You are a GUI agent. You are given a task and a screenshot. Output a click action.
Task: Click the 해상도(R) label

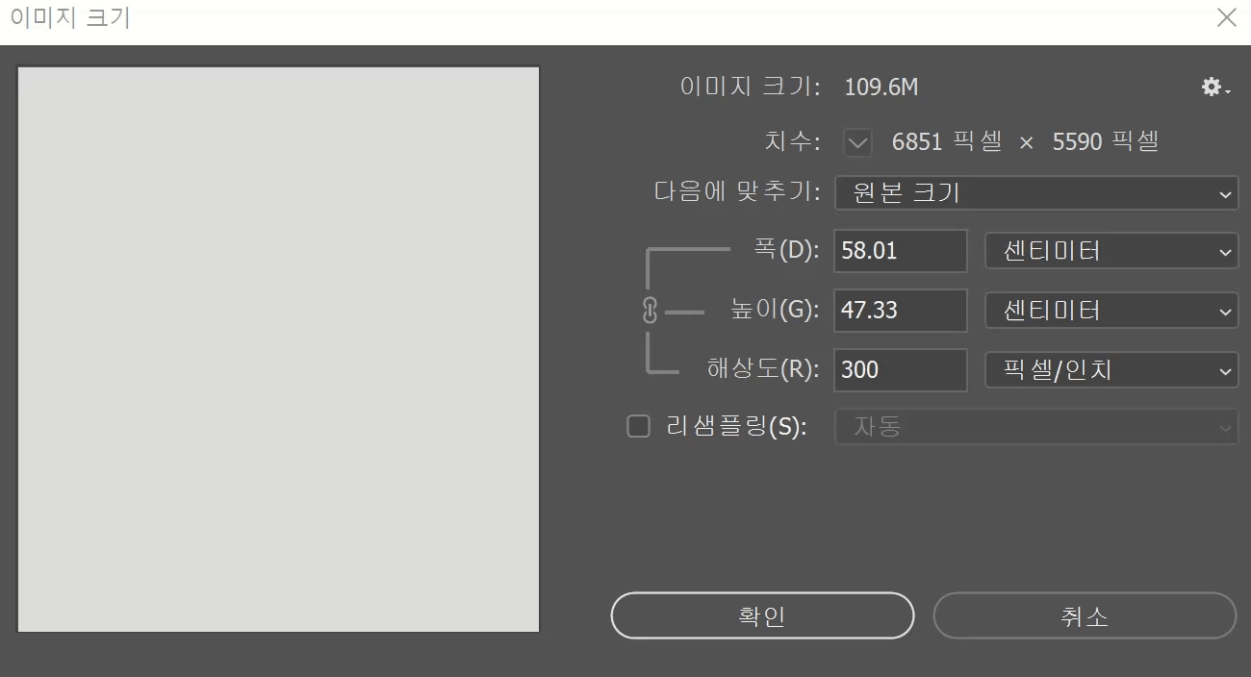coord(762,369)
